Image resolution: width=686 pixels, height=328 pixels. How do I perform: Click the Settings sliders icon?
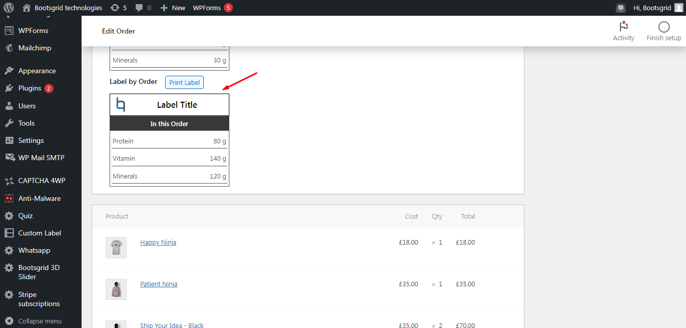[9, 140]
